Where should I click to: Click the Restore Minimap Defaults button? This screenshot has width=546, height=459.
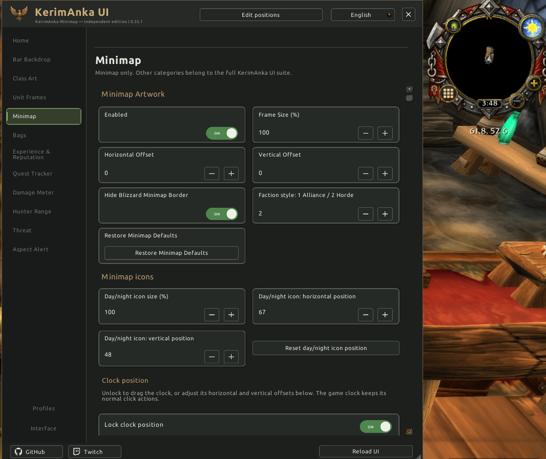coord(171,253)
